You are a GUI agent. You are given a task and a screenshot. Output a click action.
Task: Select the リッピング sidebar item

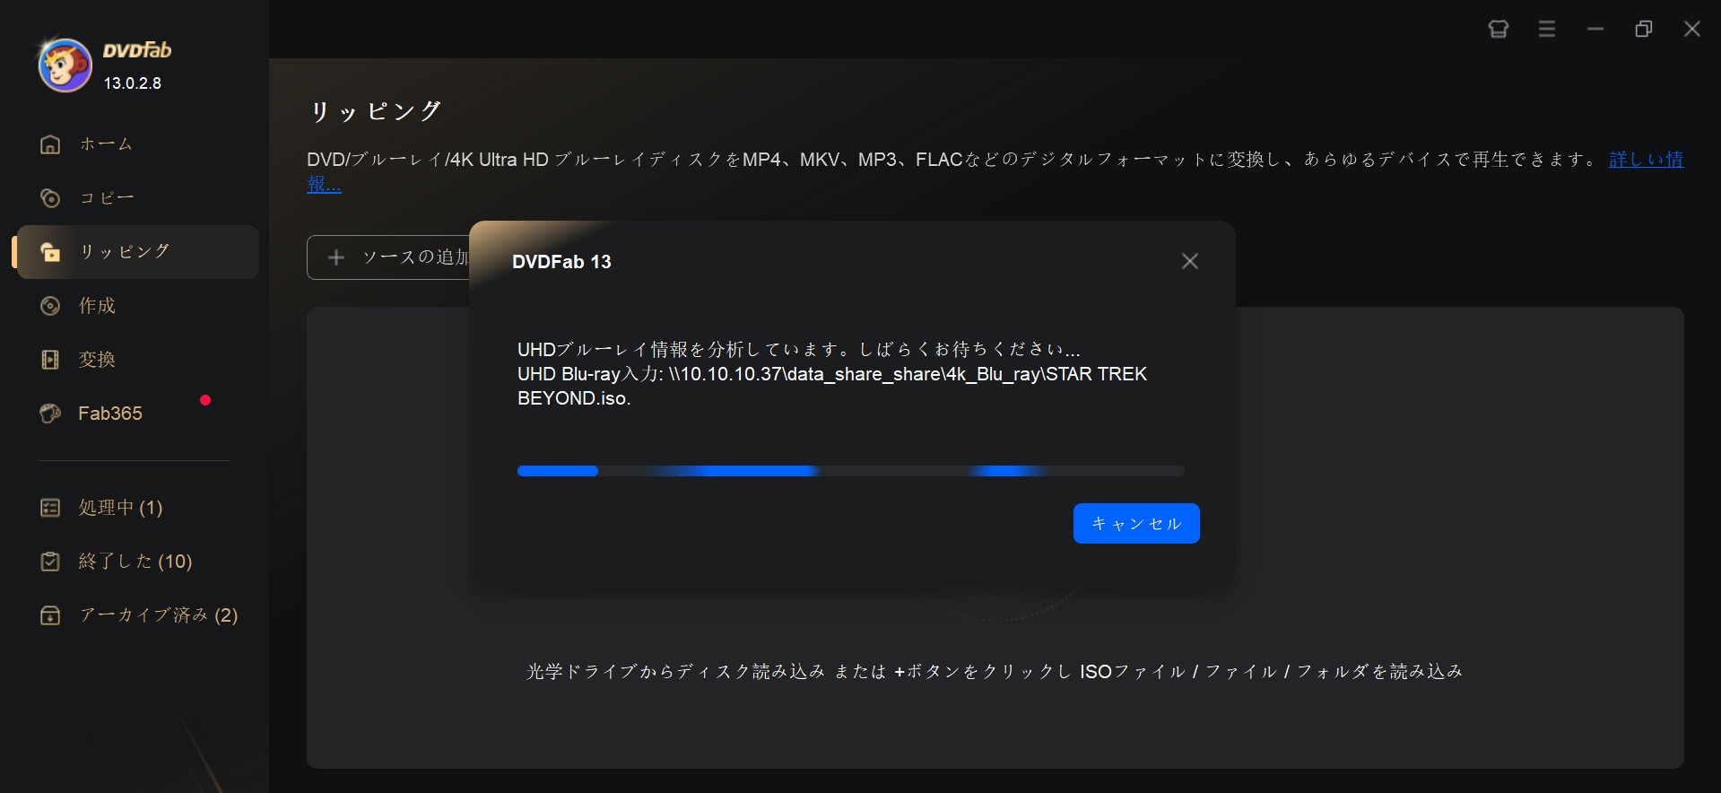coord(138,252)
